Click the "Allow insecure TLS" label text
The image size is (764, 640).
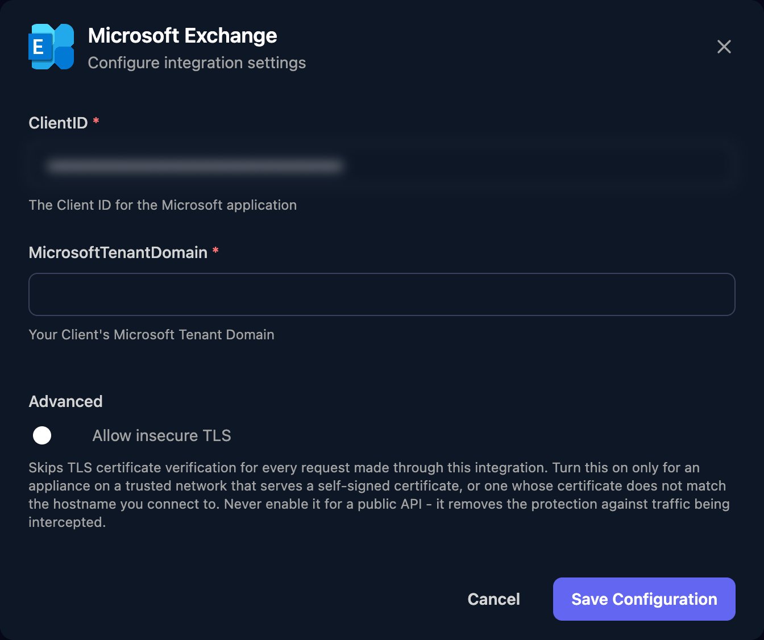pyautogui.click(x=162, y=435)
